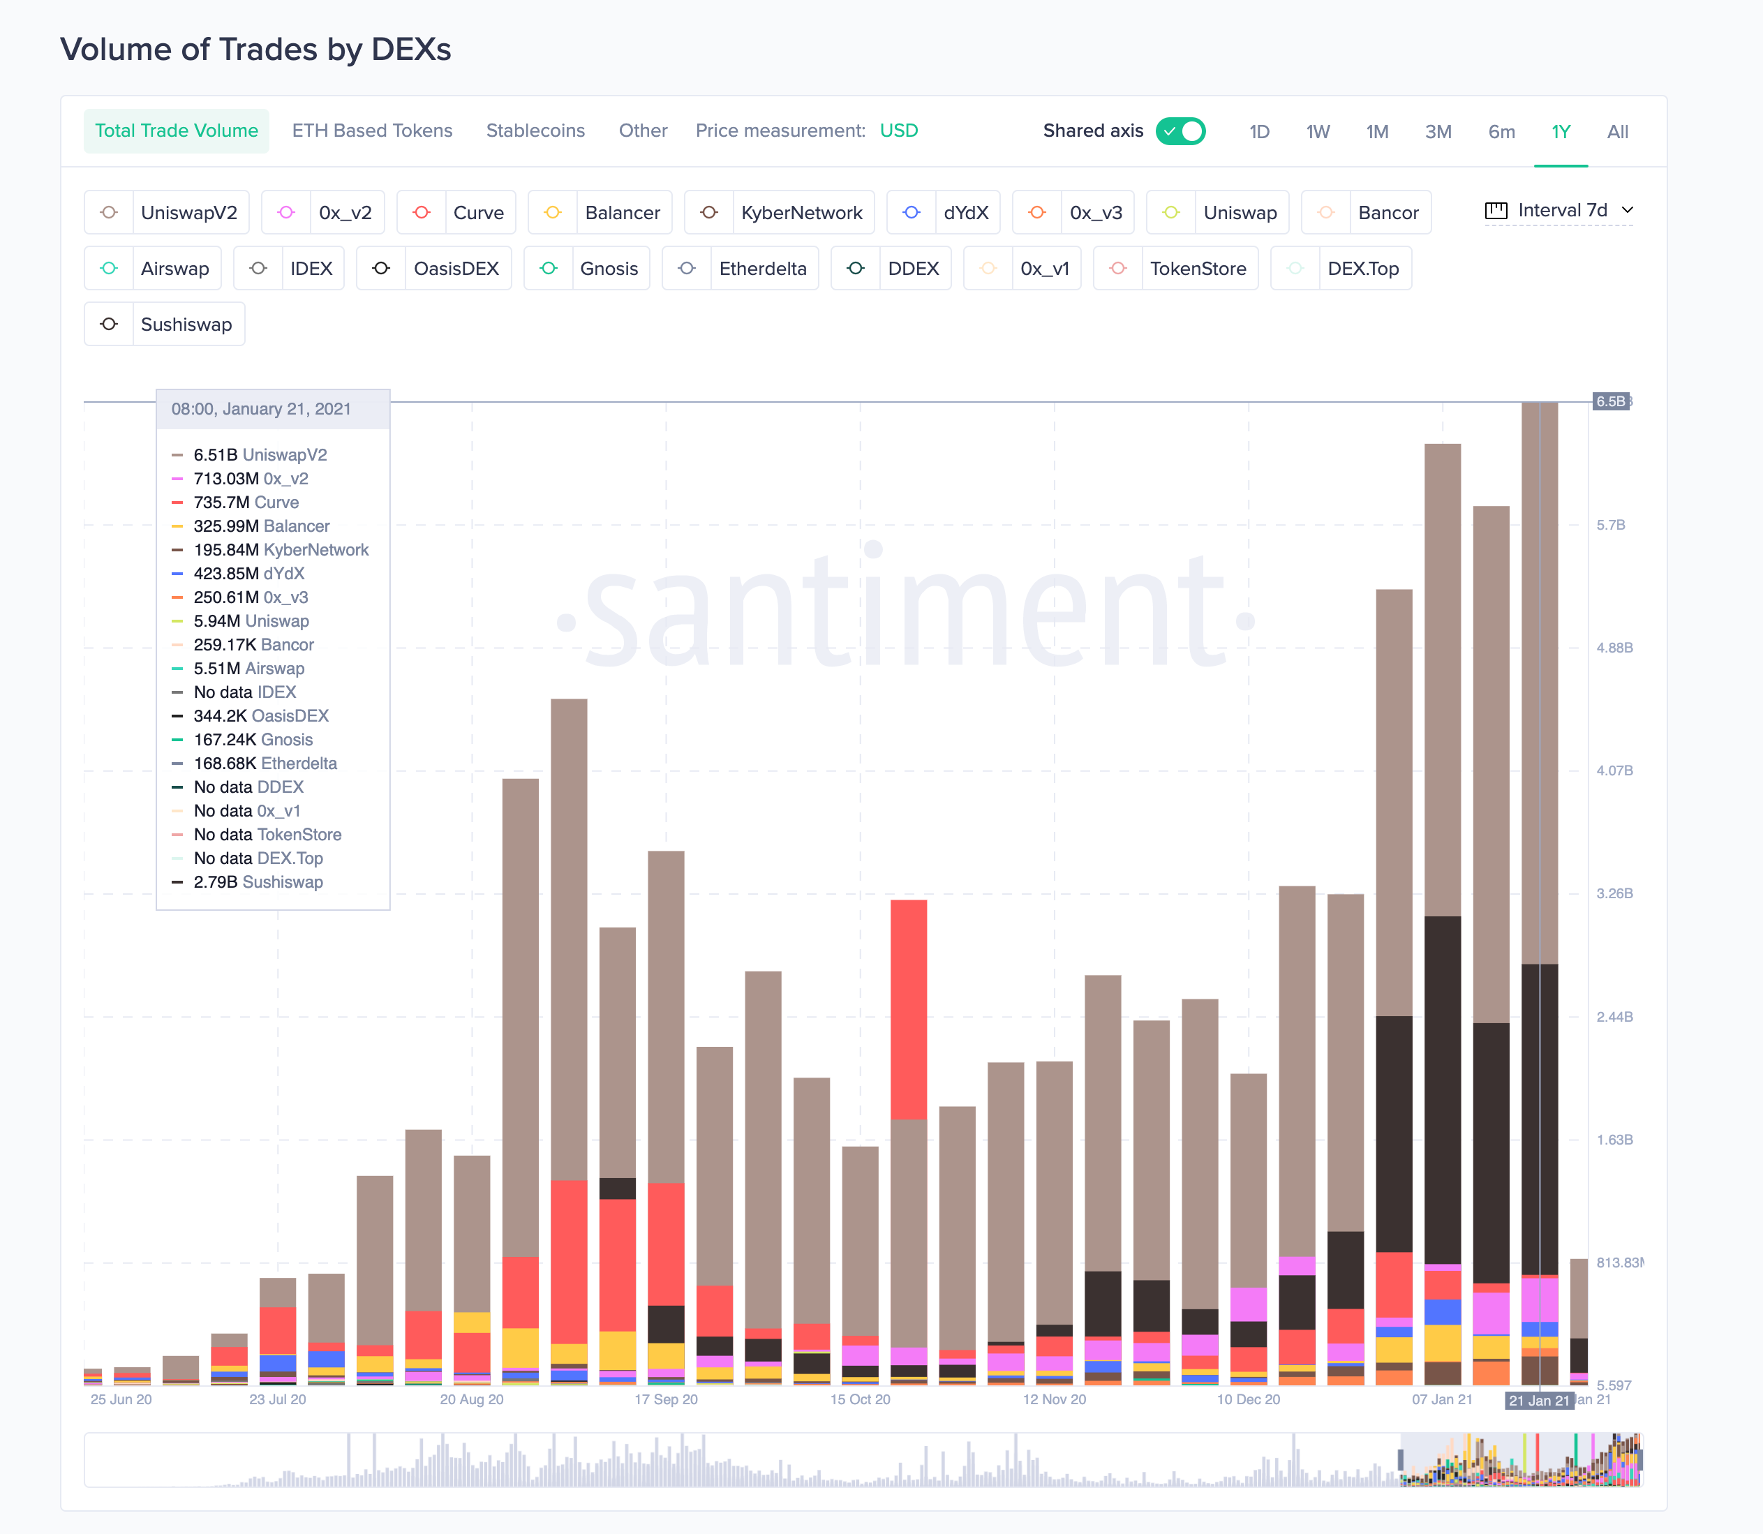The height and width of the screenshot is (1534, 1763).
Task: Set range to 1W
Action: click(1318, 132)
